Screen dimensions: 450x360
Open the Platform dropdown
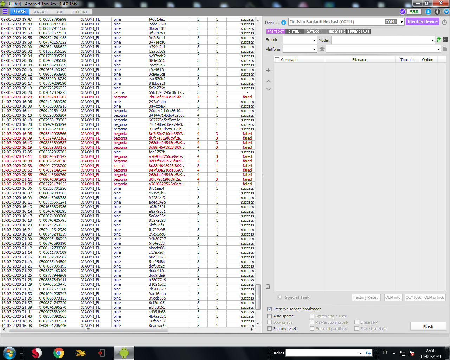tap(314, 49)
